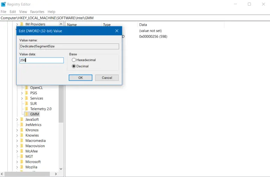Click the Telemetry 2.0 folder icon
270x177 pixels.
pyautogui.click(x=26, y=109)
